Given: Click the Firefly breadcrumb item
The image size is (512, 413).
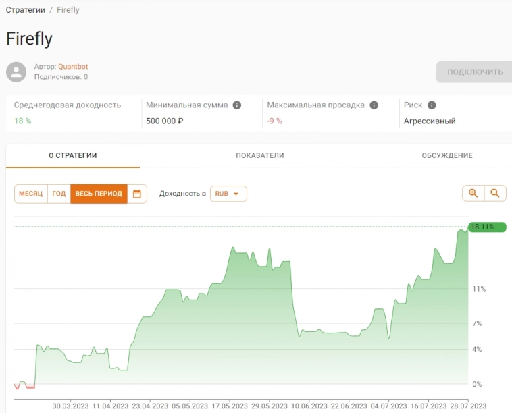Looking at the screenshot, I should 68,10.
